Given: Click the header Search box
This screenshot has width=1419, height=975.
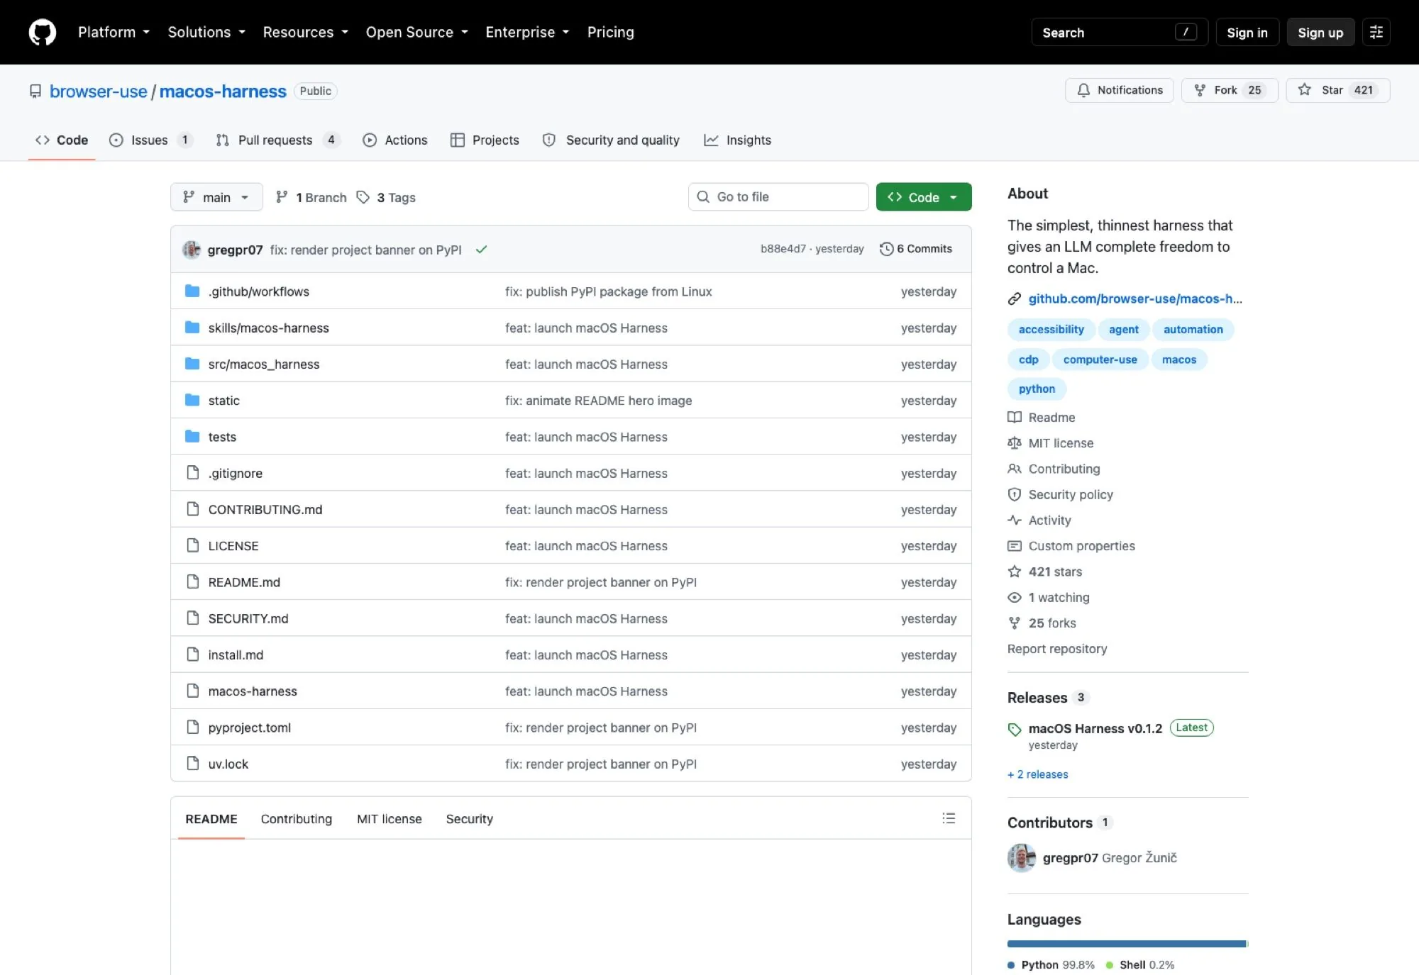Looking at the screenshot, I should point(1119,33).
